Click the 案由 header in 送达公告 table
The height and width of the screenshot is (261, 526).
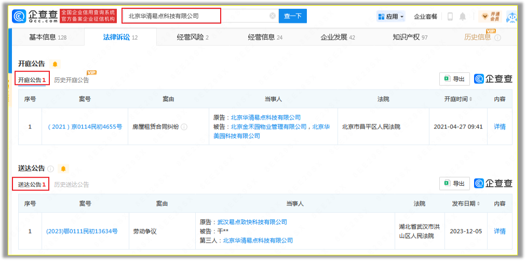coord(161,204)
